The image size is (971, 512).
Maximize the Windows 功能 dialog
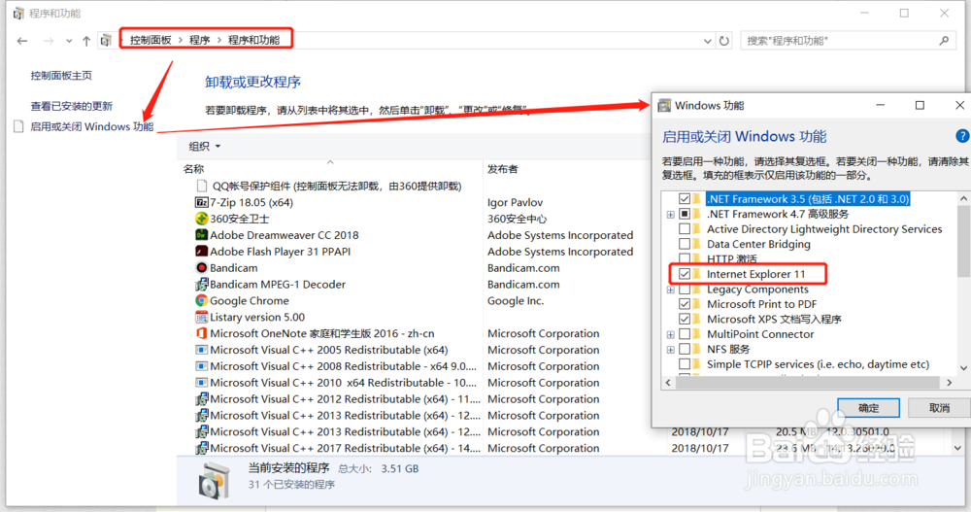pos(920,105)
